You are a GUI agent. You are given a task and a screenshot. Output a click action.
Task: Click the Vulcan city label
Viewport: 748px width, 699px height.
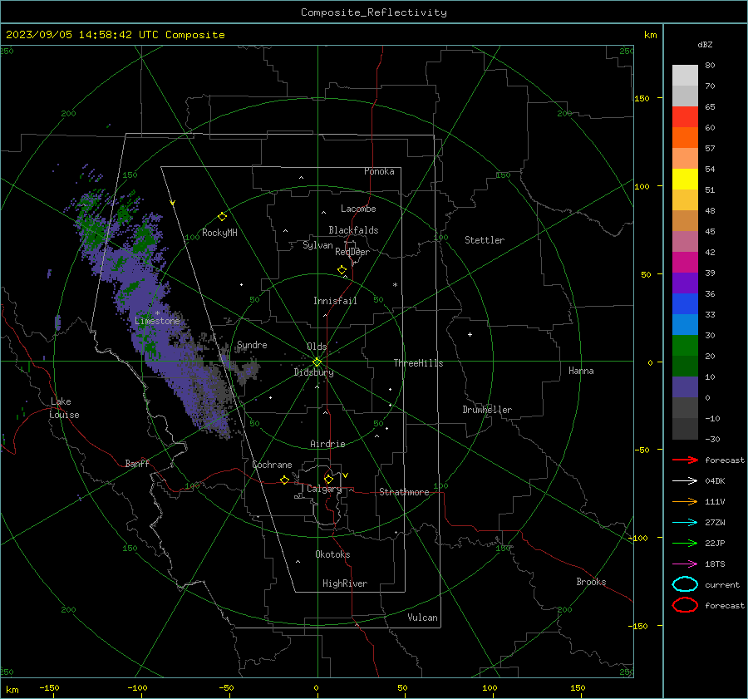[423, 618]
